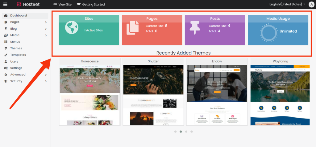Open the English (United States) language dropdown

[287, 4]
